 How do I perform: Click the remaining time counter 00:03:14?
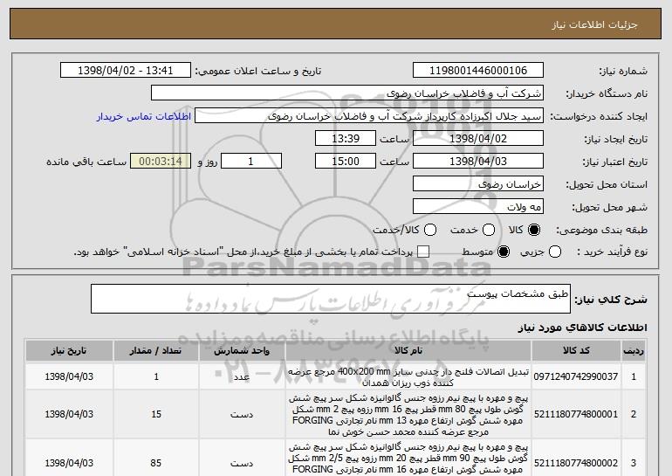coord(161,162)
